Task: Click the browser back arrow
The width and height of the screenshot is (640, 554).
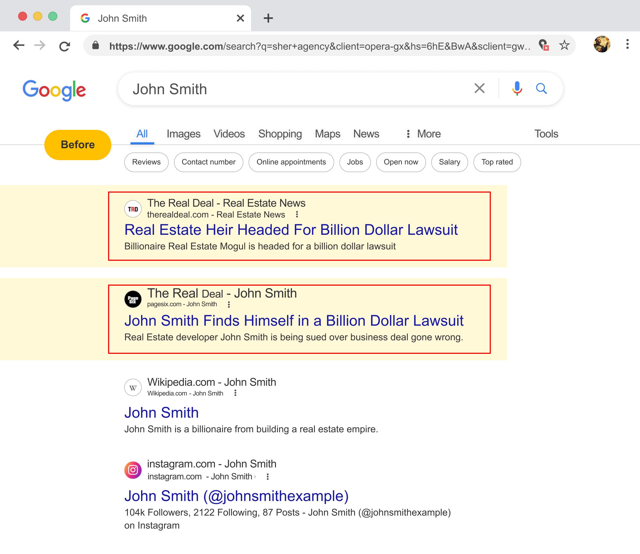Action: pos(19,45)
